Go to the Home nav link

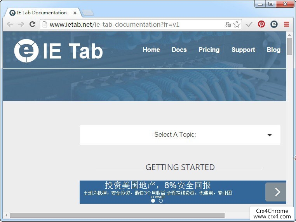(151, 50)
